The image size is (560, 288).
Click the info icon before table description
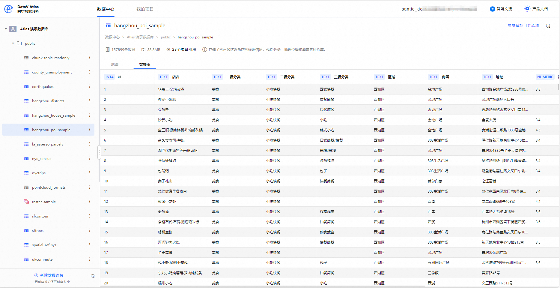[x=204, y=49]
